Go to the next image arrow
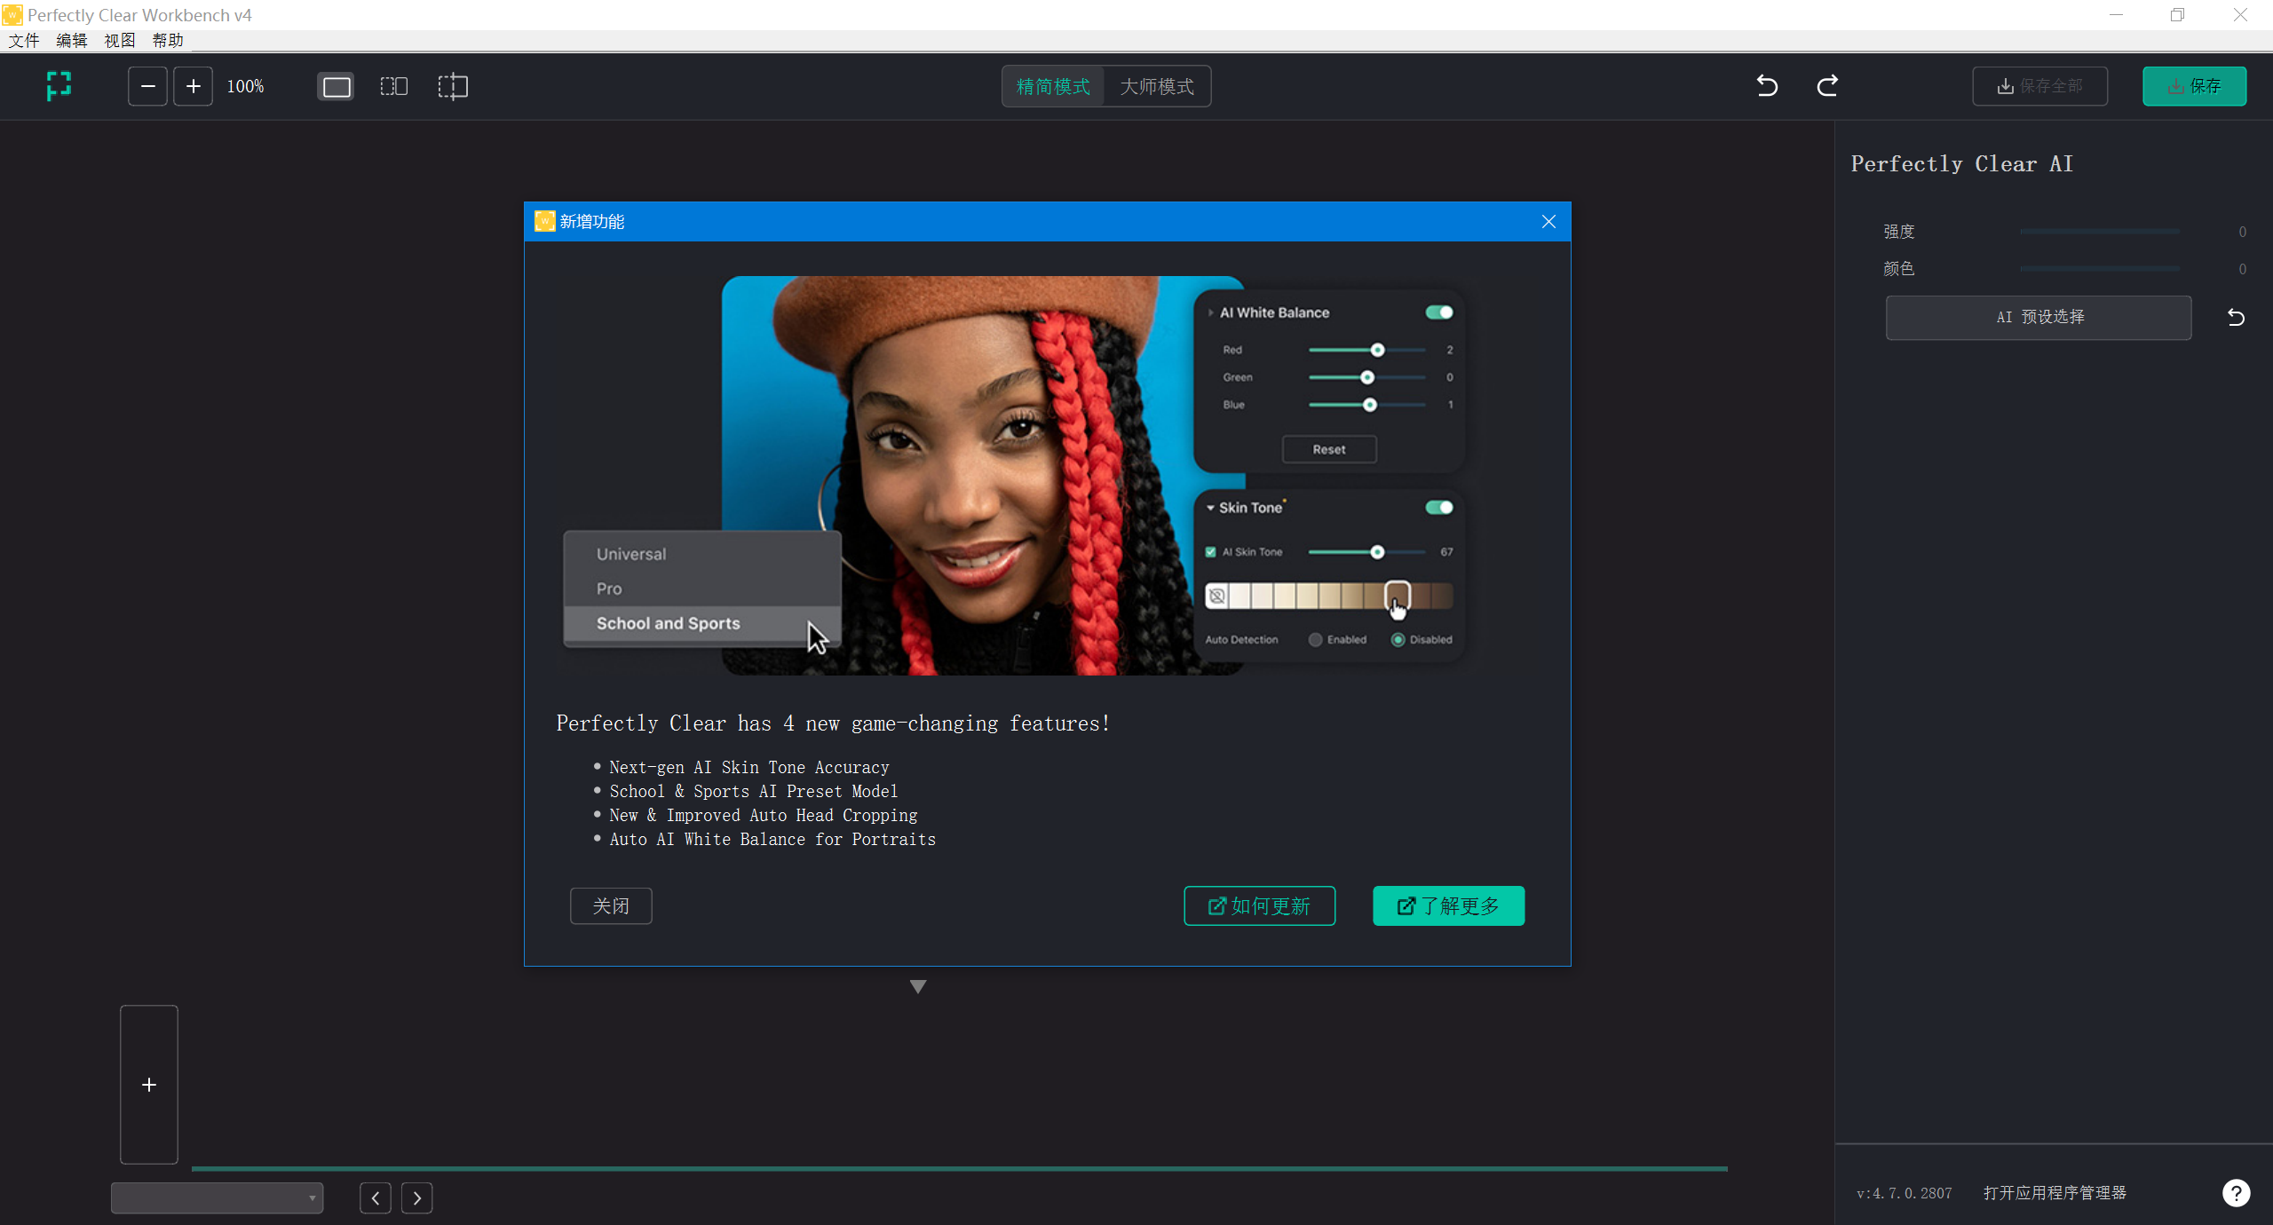This screenshot has height=1225, width=2273. tap(417, 1197)
